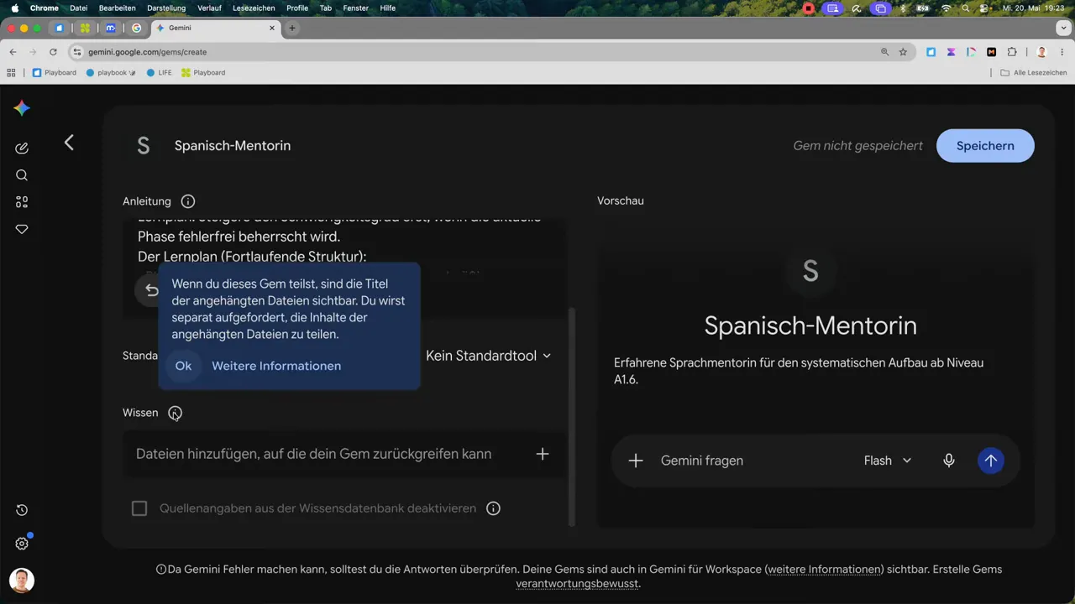Go back using the left arrow beside the gem name

(x=69, y=143)
